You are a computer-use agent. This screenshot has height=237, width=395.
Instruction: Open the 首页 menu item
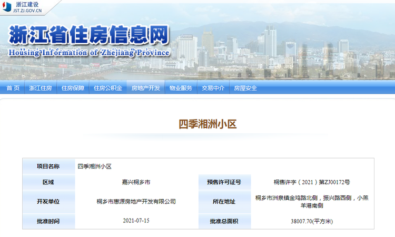(13, 88)
